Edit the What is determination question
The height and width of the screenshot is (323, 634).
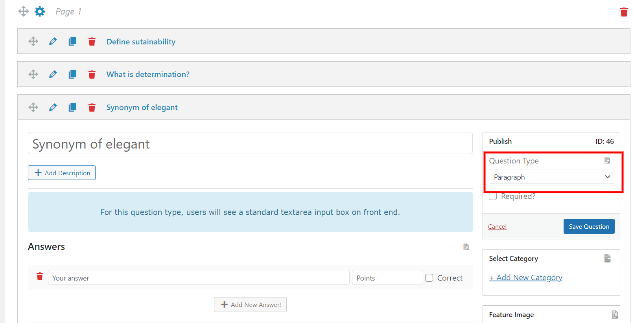tap(53, 74)
